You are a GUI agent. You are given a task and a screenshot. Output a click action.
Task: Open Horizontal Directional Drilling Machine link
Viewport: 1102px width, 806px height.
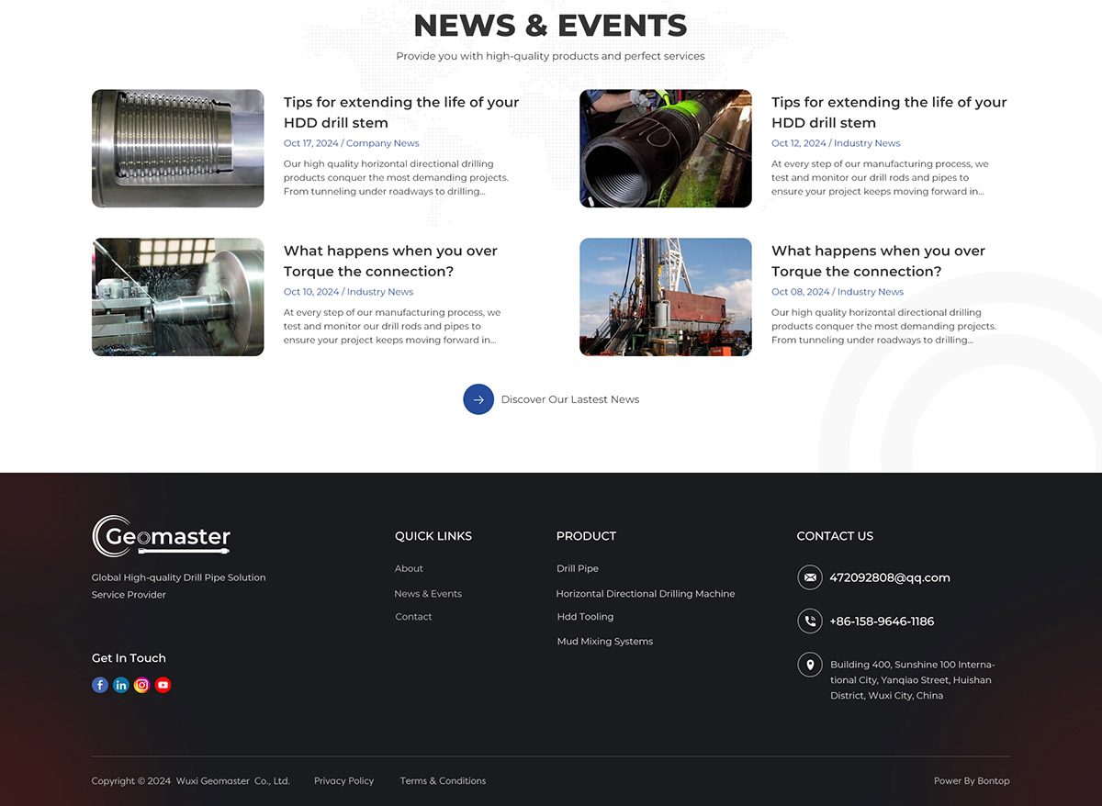646,594
